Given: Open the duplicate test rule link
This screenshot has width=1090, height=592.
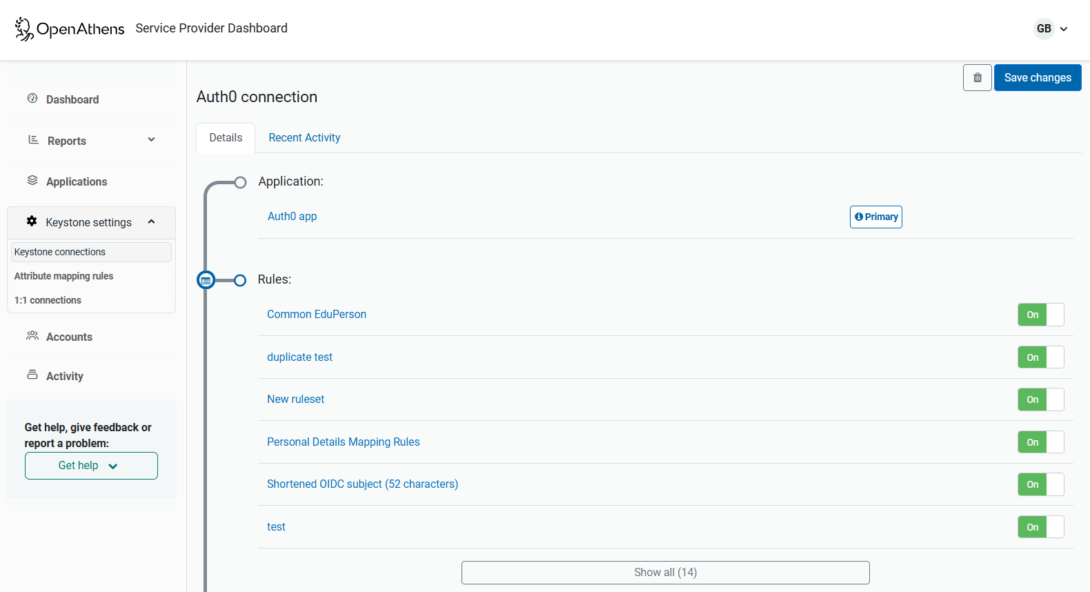Looking at the screenshot, I should [x=299, y=357].
